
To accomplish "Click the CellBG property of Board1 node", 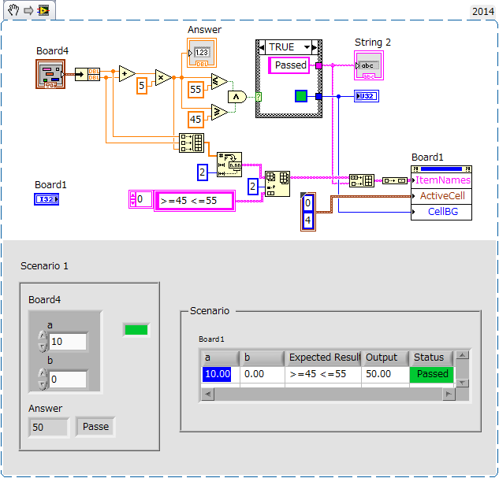I will 442,212.
